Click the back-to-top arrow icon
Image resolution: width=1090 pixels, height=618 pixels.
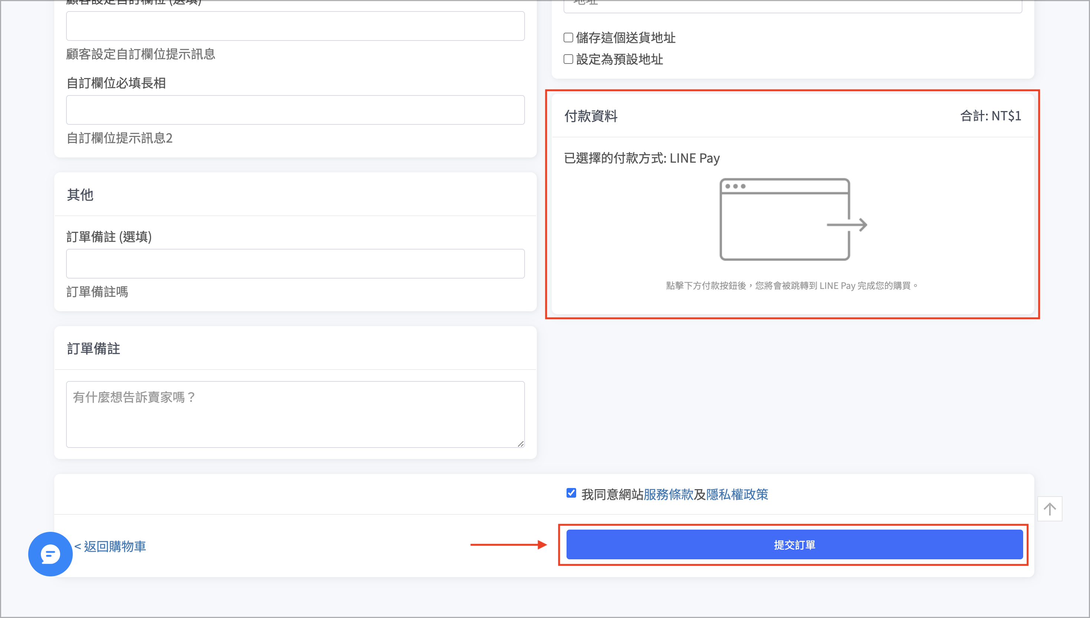(1050, 508)
